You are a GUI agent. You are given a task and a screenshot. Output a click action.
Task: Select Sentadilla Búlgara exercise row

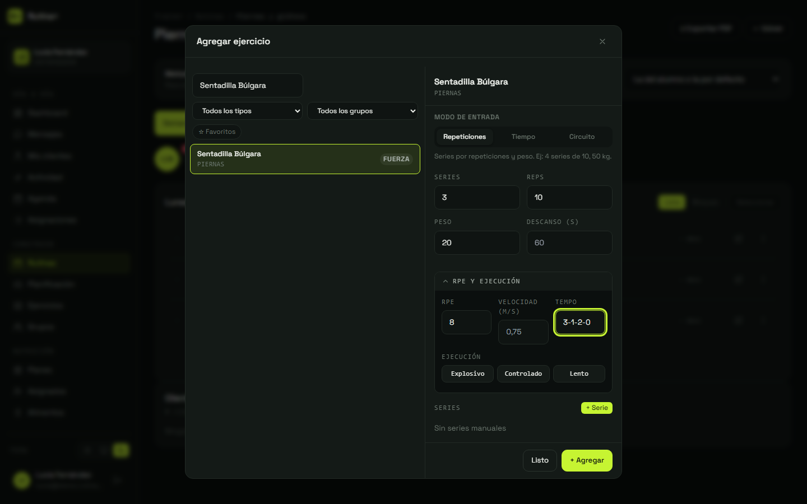click(x=305, y=159)
